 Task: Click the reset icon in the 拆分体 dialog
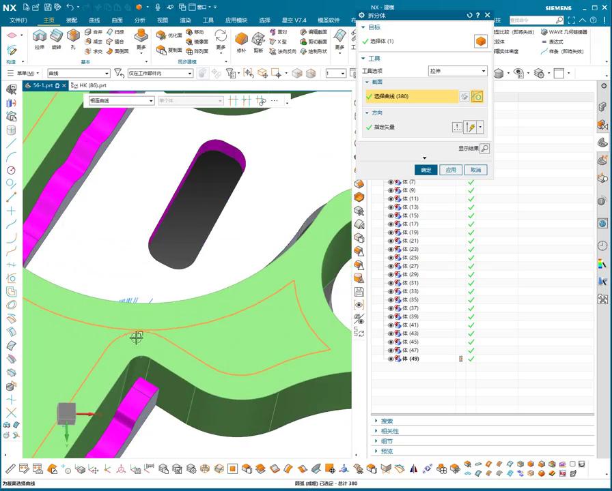(469, 15)
